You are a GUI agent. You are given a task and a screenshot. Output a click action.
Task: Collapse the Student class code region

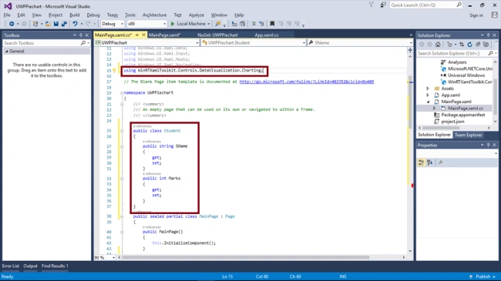(x=122, y=131)
